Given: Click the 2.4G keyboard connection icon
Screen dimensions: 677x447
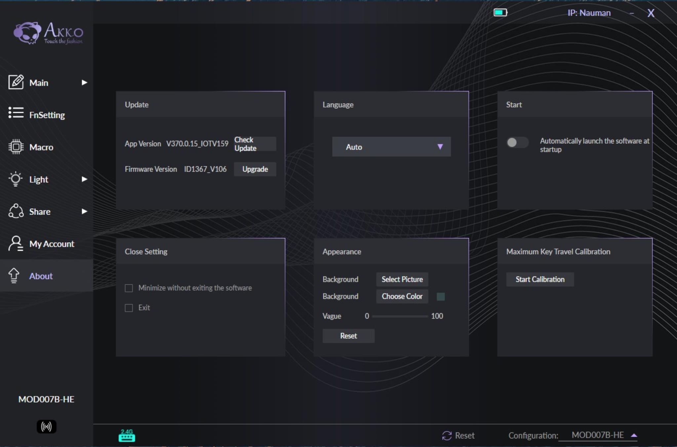Looking at the screenshot, I should (127, 435).
